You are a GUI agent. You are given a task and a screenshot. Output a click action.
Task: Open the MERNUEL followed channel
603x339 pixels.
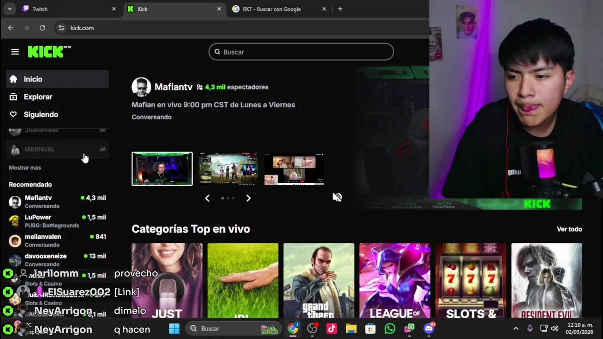coord(57,149)
